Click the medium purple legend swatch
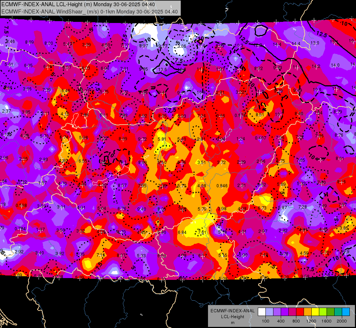This screenshot has width=356, height=328. (x=277, y=312)
